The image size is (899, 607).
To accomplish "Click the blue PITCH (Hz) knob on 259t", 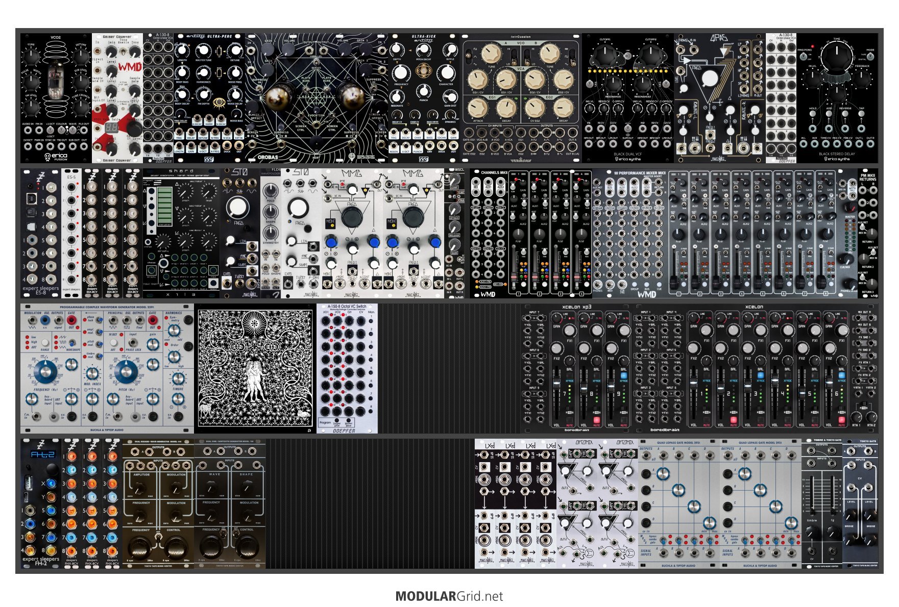I will click(x=126, y=371).
